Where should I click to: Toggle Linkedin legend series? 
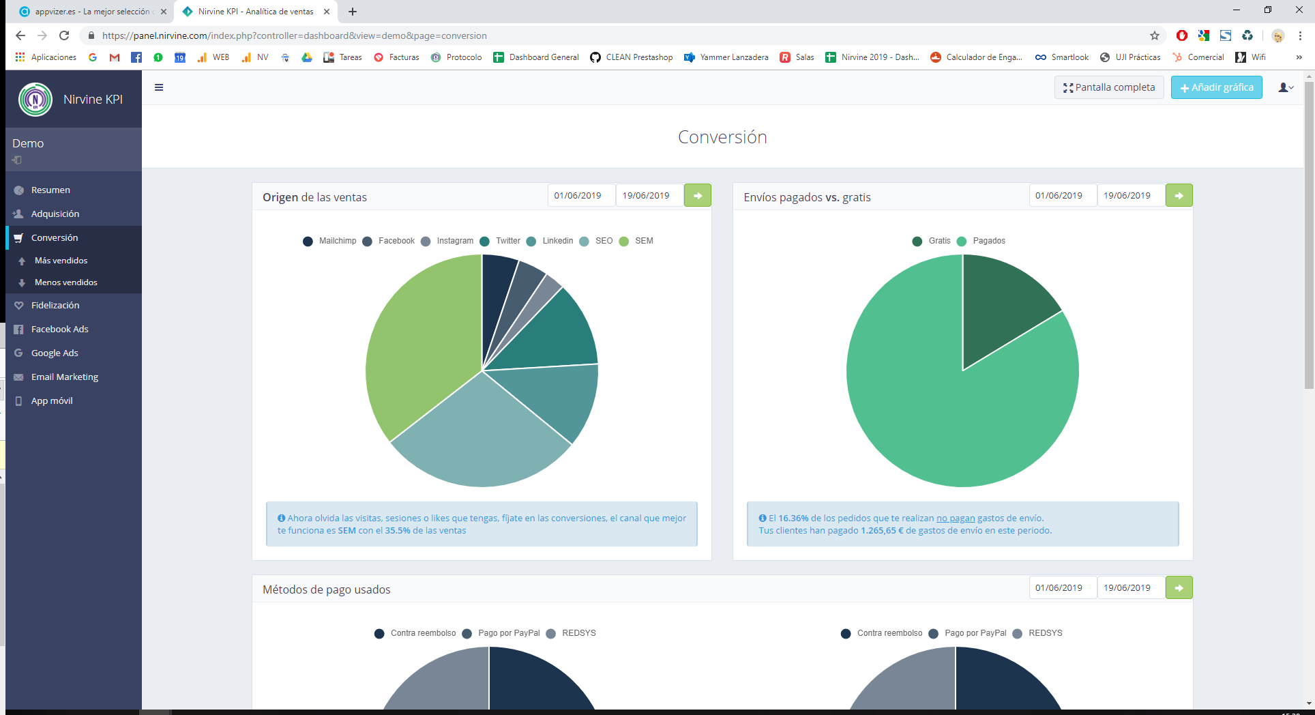click(x=550, y=241)
